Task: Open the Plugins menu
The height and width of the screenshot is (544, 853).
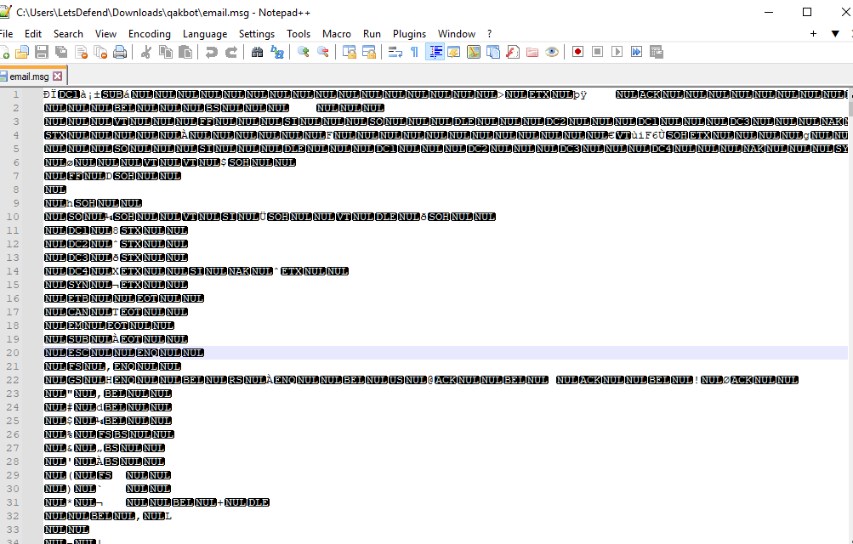Action: click(410, 34)
